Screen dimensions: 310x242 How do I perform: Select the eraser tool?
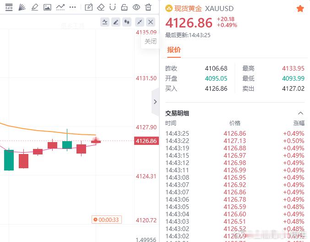[101, 7]
